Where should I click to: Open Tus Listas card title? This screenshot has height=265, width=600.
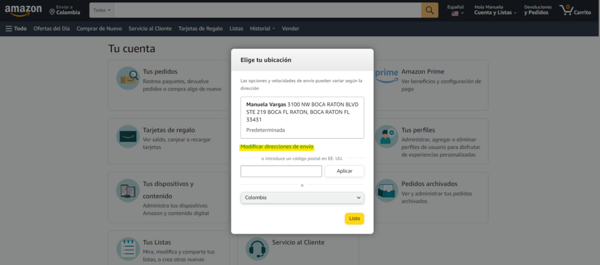(157, 242)
